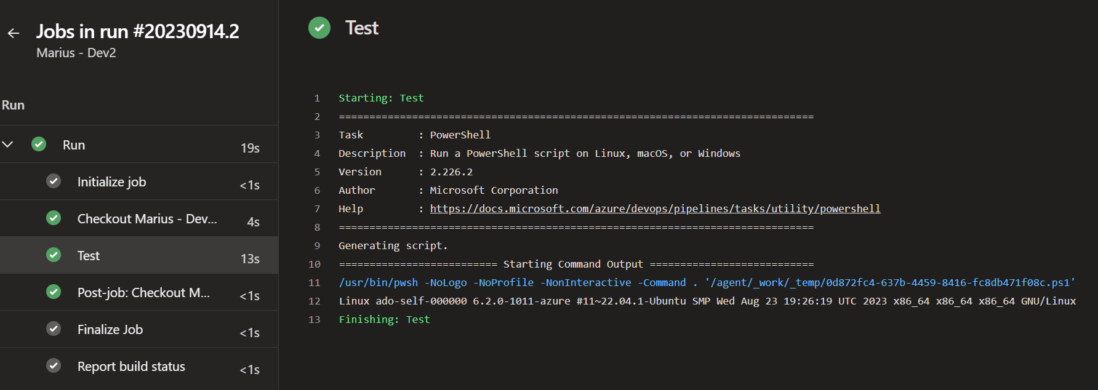Viewport: 1098px width, 390px height.
Task: Click the green check icon for Checkout Marius step
Action: (54, 218)
